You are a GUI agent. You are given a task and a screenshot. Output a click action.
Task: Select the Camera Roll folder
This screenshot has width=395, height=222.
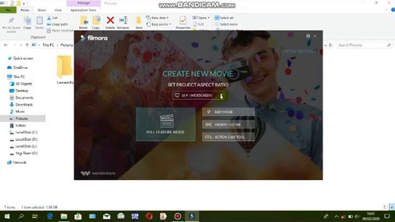[x=65, y=70]
